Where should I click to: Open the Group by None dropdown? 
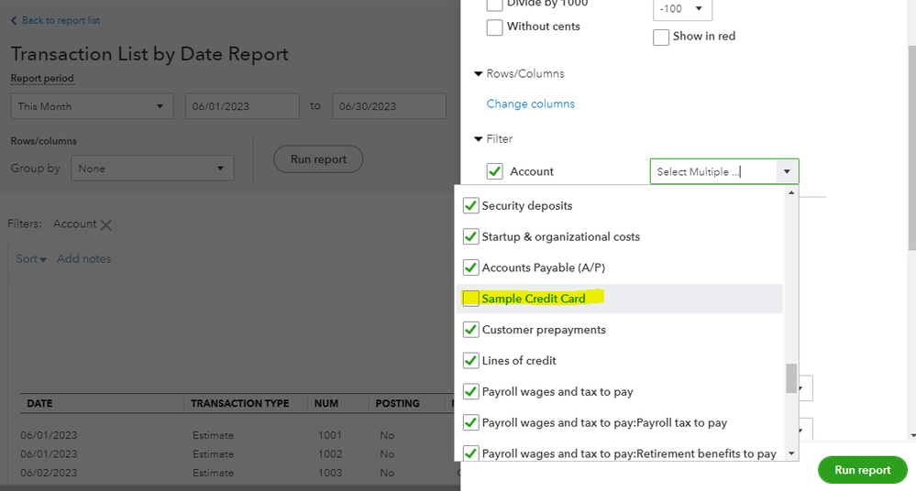tap(152, 169)
